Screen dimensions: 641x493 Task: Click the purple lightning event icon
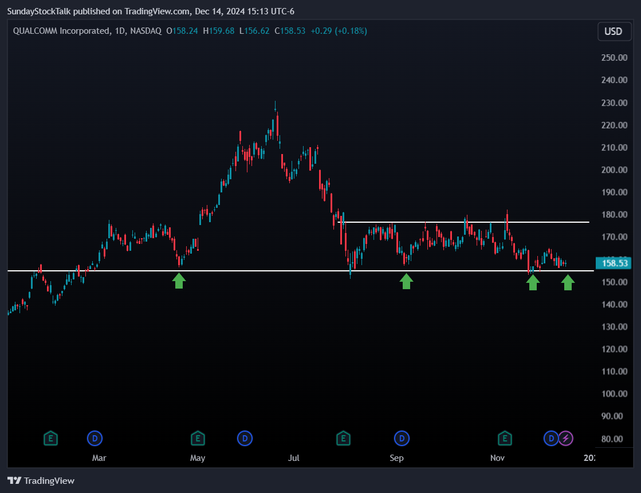566,439
